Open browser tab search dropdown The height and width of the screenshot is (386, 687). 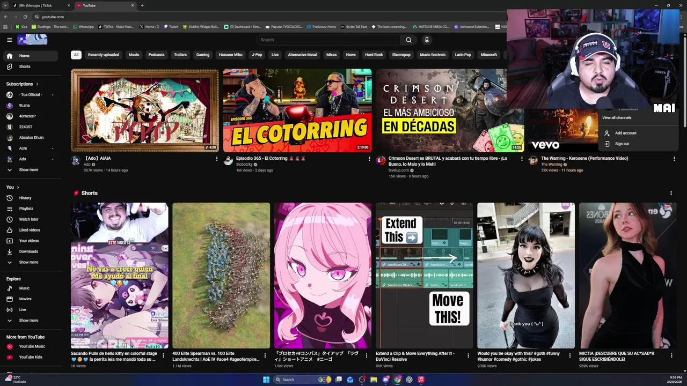coord(5,5)
